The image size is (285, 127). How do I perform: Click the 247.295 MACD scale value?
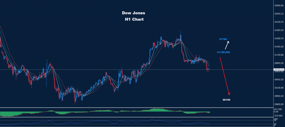click(278, 109)
